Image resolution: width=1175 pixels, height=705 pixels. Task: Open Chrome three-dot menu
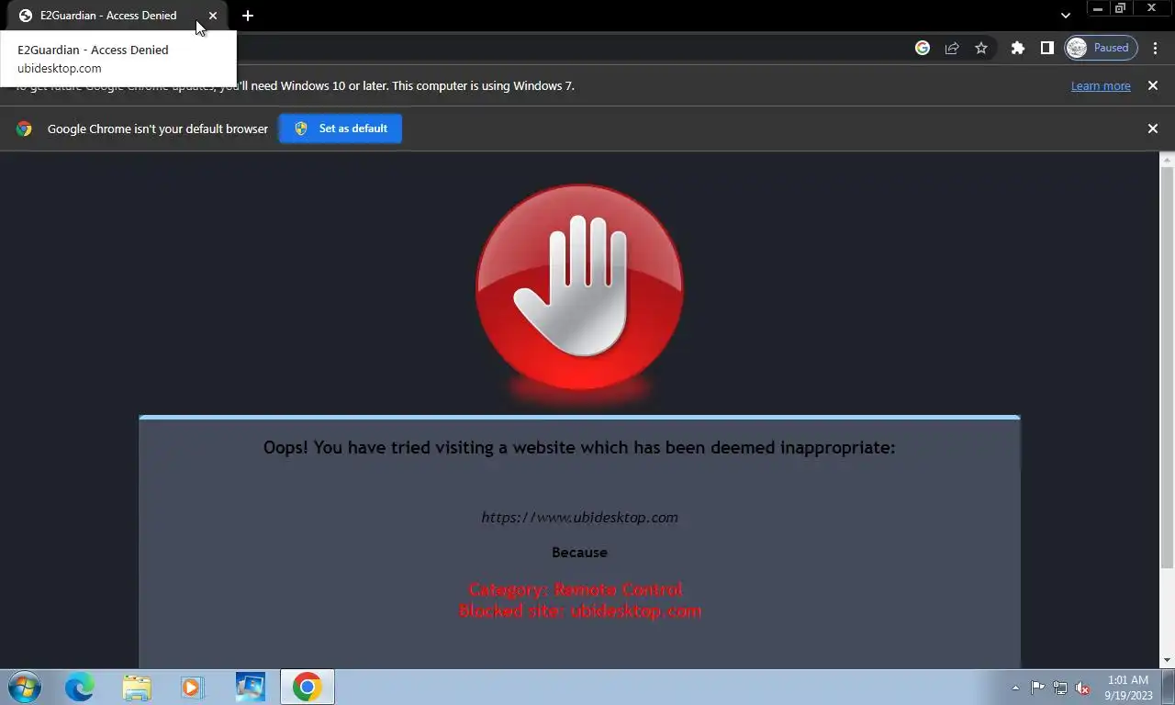[x=1155, y=48]
